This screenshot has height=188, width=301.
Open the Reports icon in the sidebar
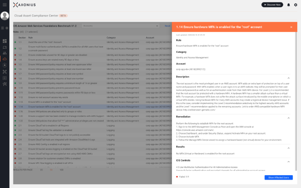coord(5,78)
